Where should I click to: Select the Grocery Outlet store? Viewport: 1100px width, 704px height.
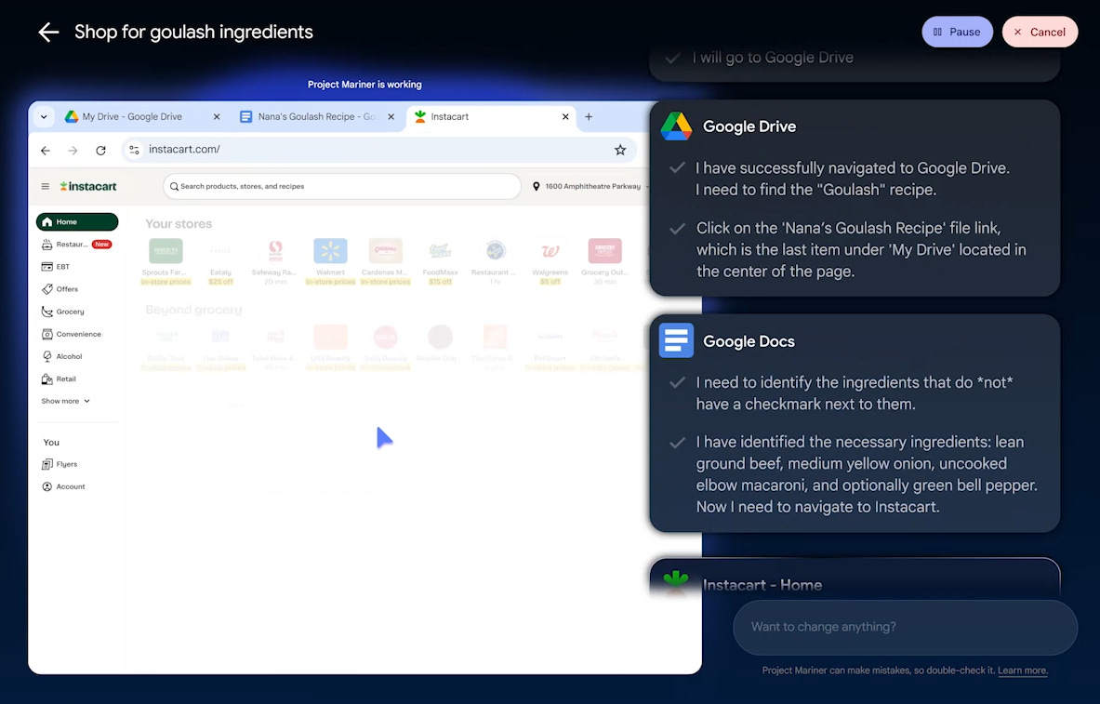tap(604, 261)
